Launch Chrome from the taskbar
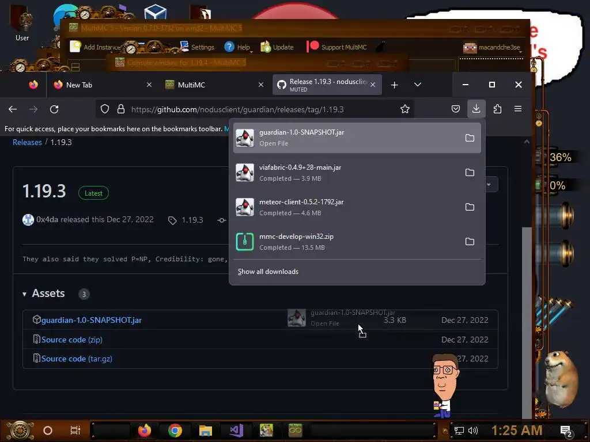The height and width of the screenshot is (442, 590). (x=175, y=430)
